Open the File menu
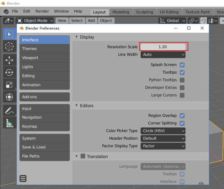The height and width of the screenshot is (189, 224). click(x=15, y=11)
